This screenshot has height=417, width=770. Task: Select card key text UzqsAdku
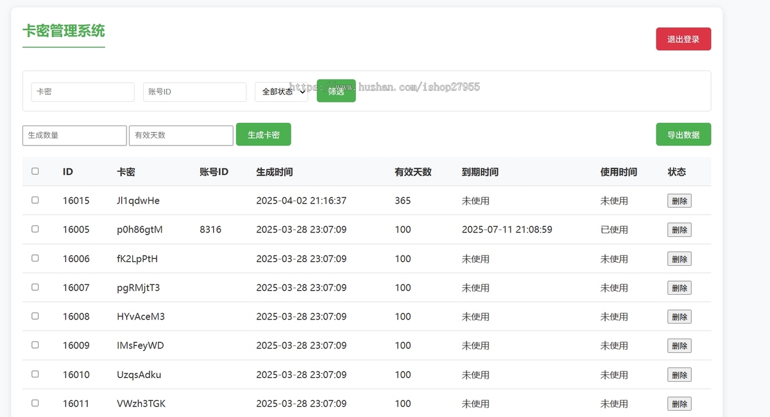(x=139, y=375)
